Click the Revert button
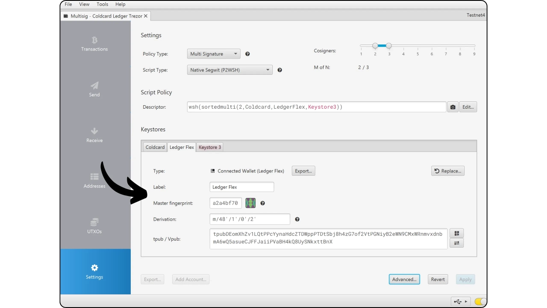The width and height of the screenshot is (547, 308). pyautogui.click(x=438, y=279)
